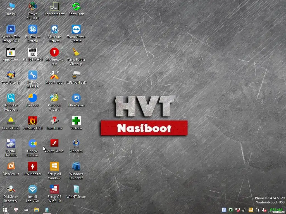Viewport: 286px width, 214px height.
Task: Open Setup OS Win7-10
Action: [54, 194]
